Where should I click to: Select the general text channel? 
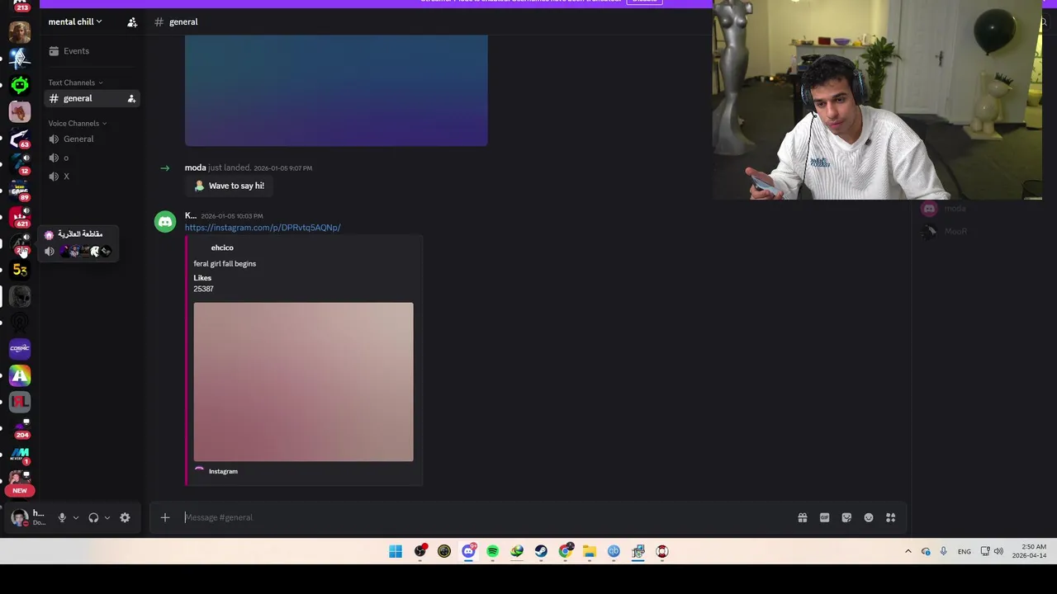[78, 99]
